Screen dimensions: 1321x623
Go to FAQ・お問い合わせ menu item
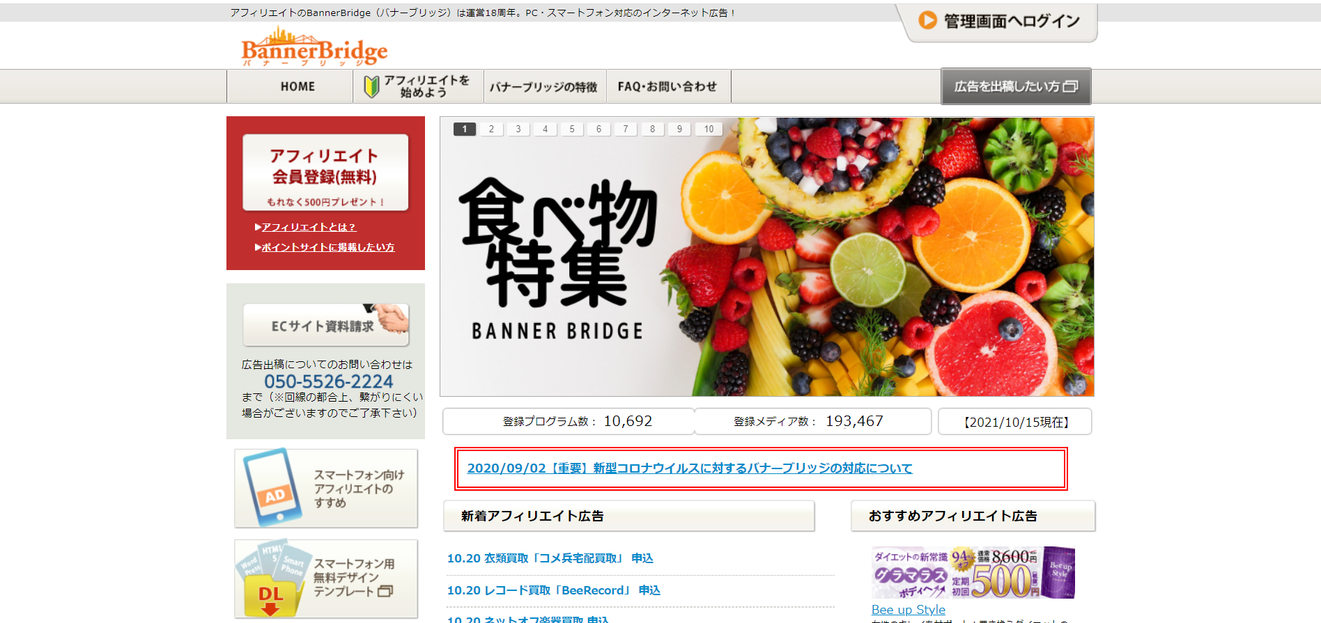(667, 86)
